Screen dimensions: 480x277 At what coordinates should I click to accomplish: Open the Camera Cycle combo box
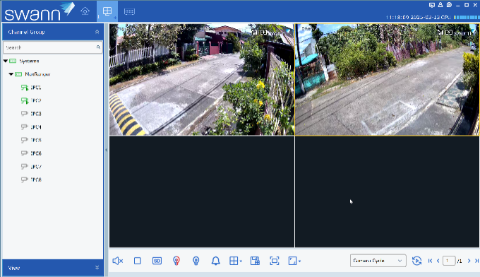(378, 261)
